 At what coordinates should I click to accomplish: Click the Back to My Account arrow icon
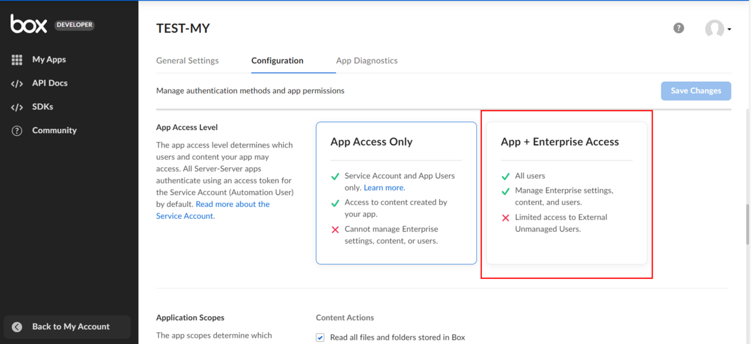pos(17,326)
